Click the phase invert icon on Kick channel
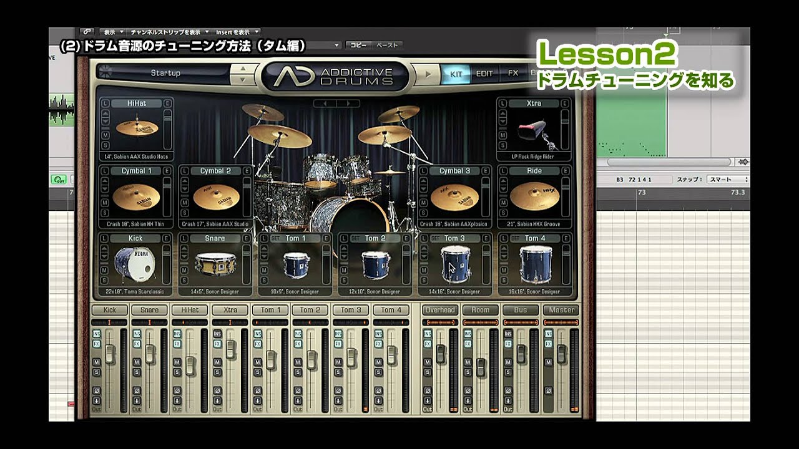Screen dimensions: 799x449 click(x=97, y=391)
